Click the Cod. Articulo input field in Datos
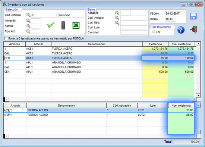 click(134, 18)
